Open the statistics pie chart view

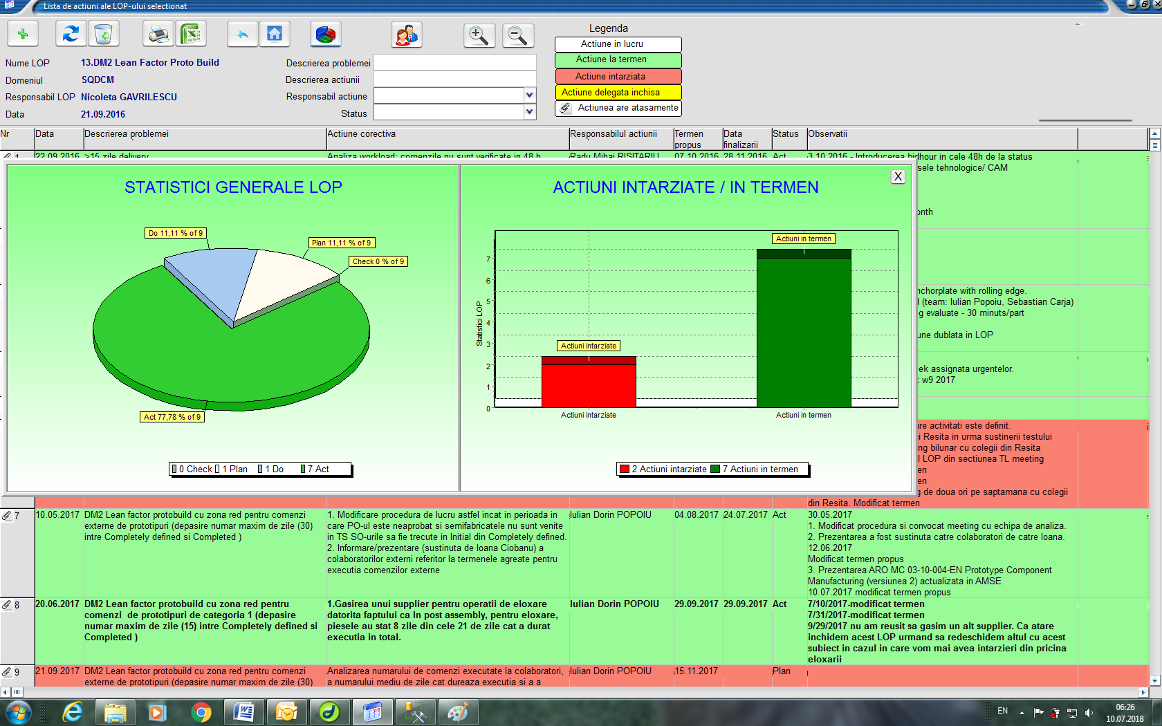tap(326, 33)
